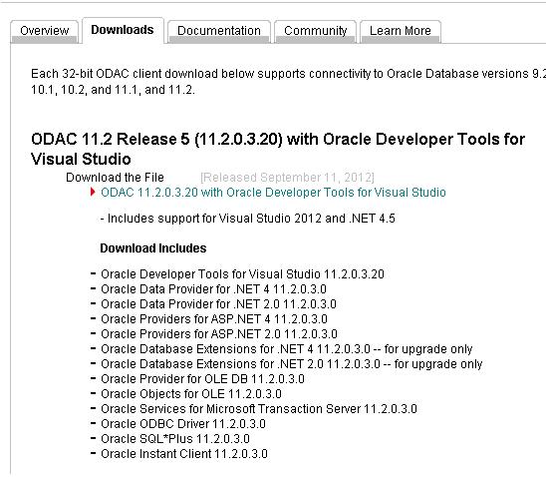Click the Download Includes heading
Screen dimensions: 546x477
pos(153,248)
